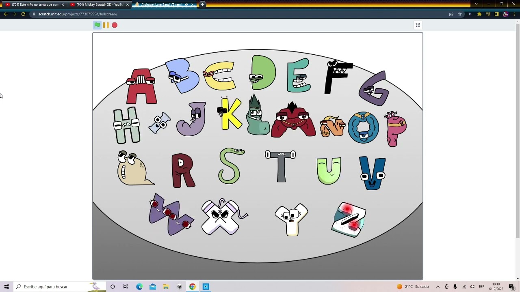
Task: Click the blue letter O character
Action: (363, 128)
